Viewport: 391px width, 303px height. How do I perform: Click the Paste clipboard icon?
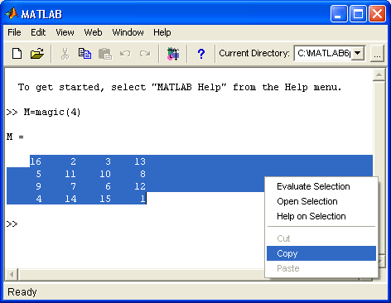(x=105, y=54)
